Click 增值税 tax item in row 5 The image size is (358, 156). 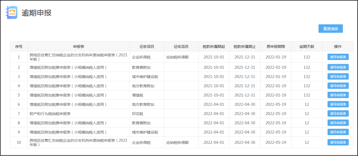tap(138, 95)
